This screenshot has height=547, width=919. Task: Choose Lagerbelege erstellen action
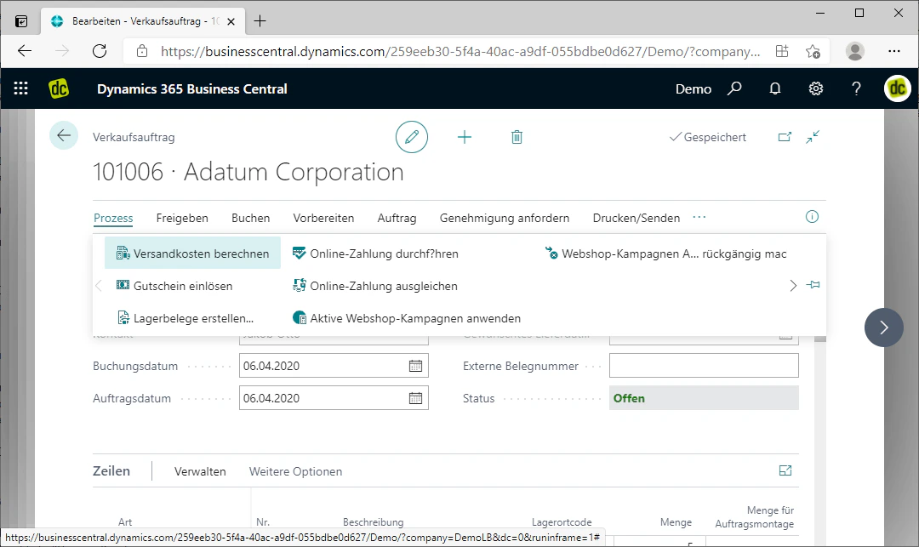tap(186, 318)
